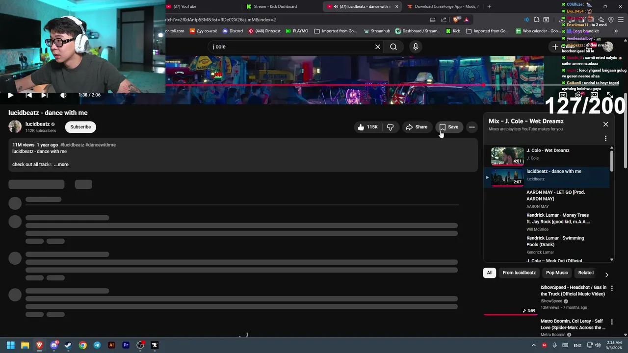The image size is (628, 353).
Task: Select 'lucidbeatz - dance with me' playlist item
Action: (548, 177)
